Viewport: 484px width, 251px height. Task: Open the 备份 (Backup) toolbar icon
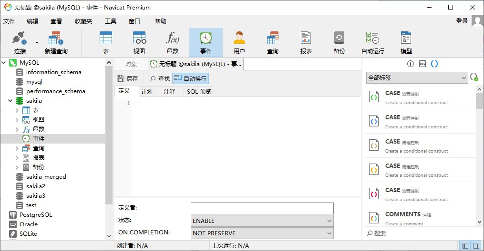click(339, 42)
